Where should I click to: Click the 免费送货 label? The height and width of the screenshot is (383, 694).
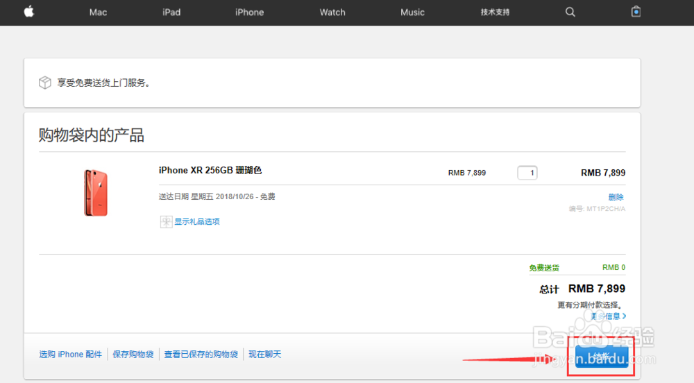(544, 268)
